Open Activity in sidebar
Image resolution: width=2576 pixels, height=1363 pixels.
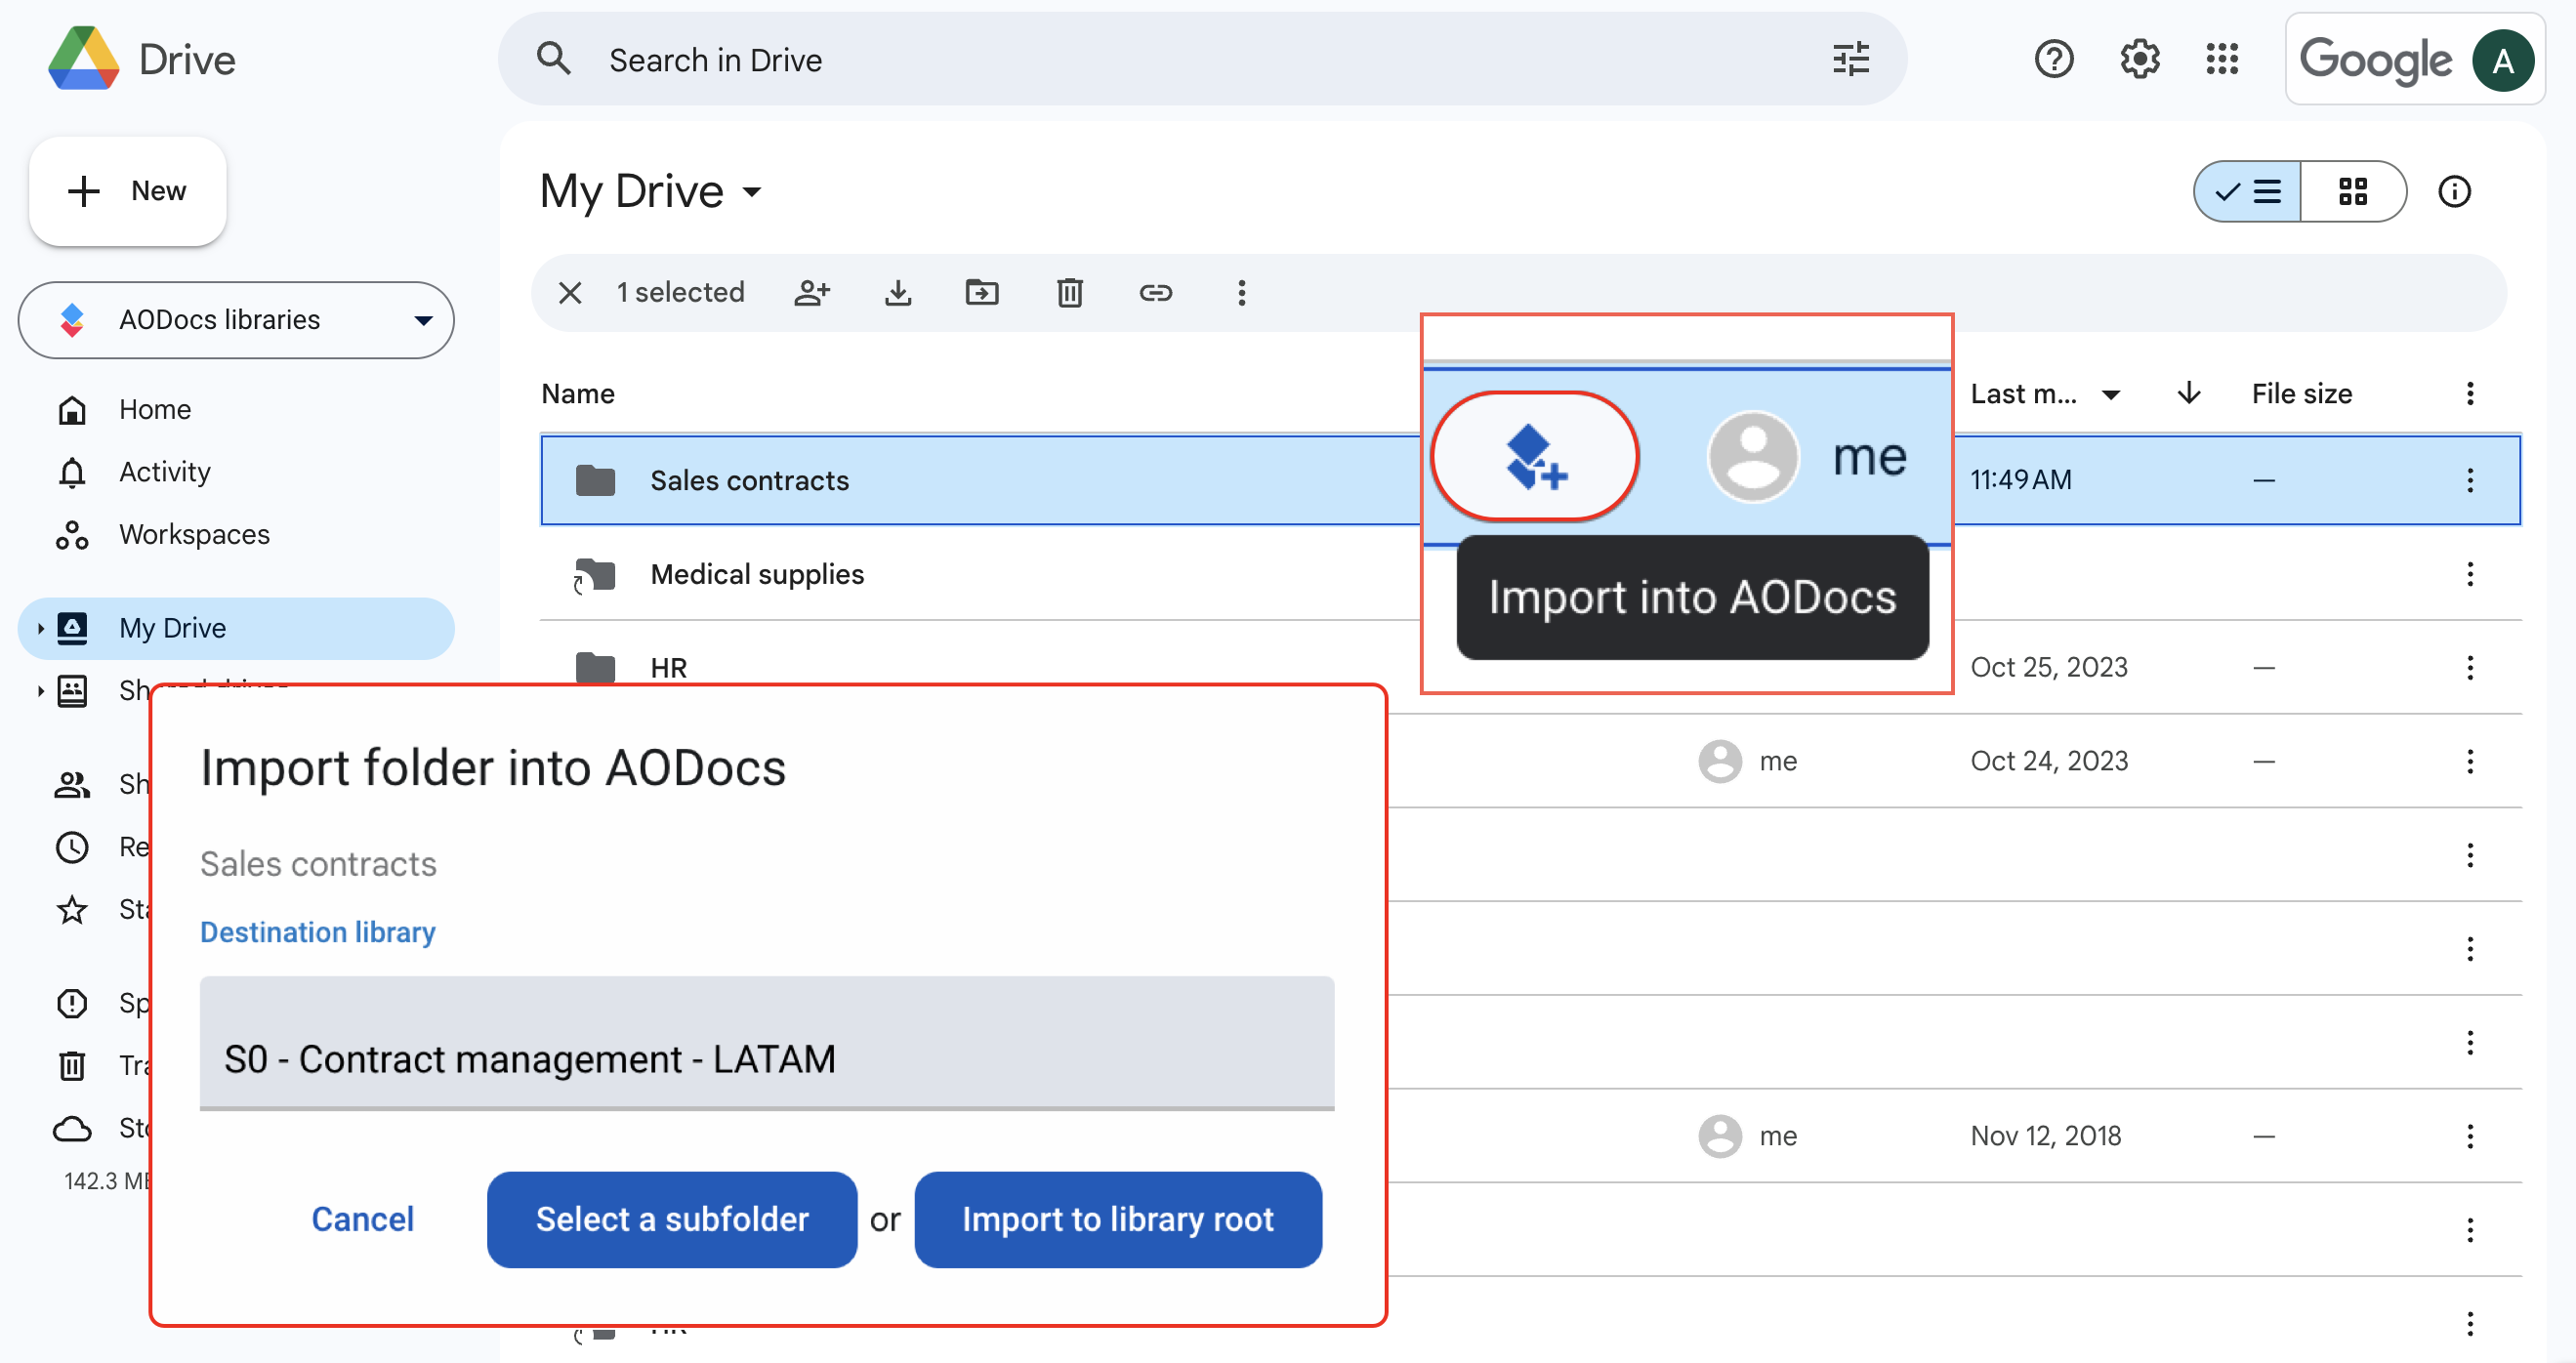click(x=164, y=472)
